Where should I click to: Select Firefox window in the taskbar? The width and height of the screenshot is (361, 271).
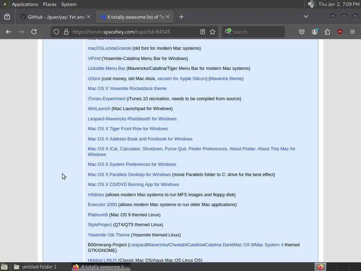[x=100, y=267]
